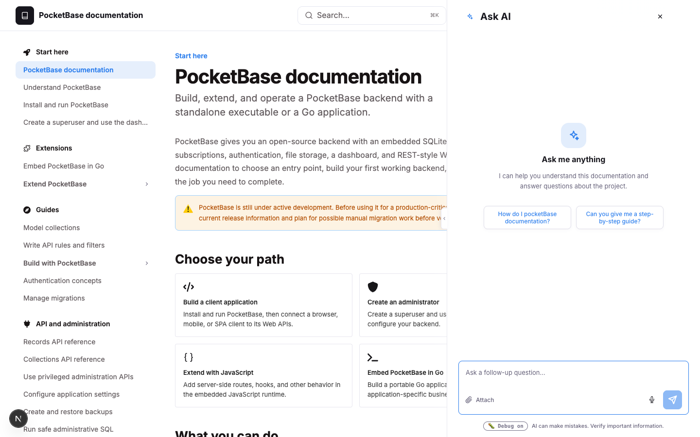Click the terminal prompt icon on Embed PocketBase in Go
This screenshot has width=700, height=437.
[x=373, y=357]
